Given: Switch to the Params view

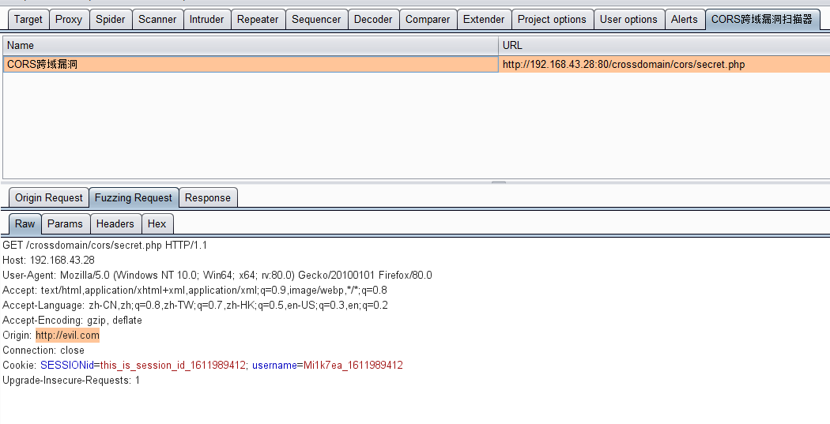Looking at the screenshot, I should click(65, 223).
